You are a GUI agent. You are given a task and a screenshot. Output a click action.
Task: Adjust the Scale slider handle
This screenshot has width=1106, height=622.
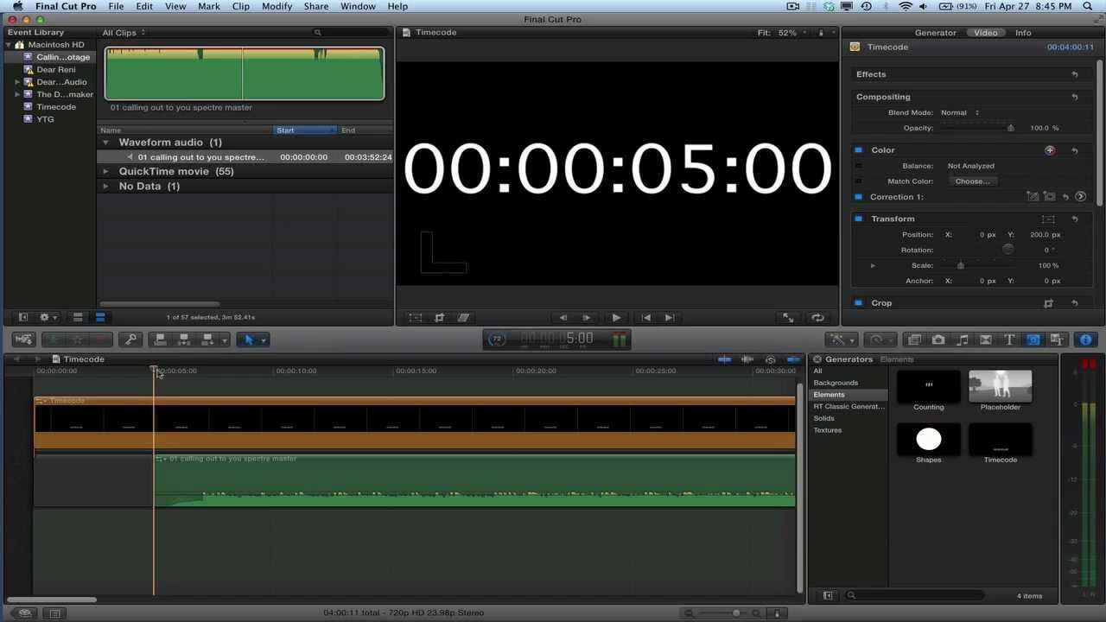(960, 266)
